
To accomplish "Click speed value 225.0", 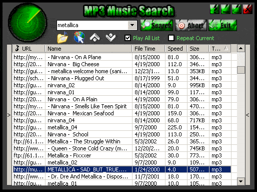I will click(174, 127).
